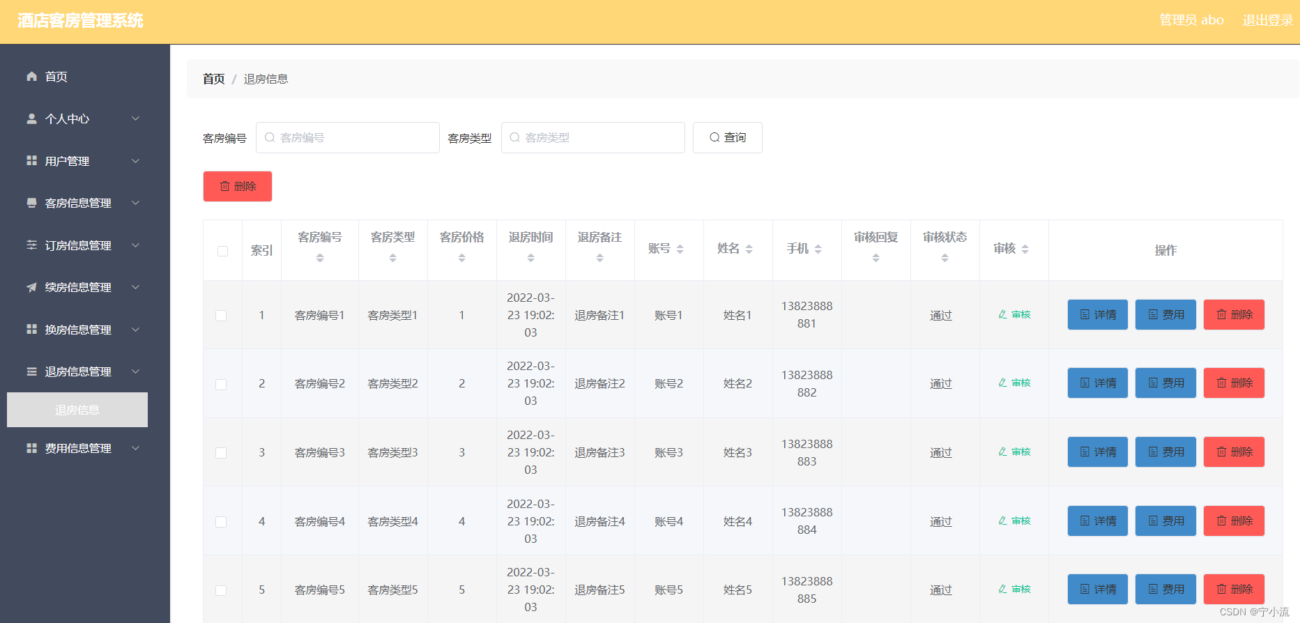Check the checkbox for row 客房编号5
This screenshot has height=623, width=1300.
click(x=221, y=591)
